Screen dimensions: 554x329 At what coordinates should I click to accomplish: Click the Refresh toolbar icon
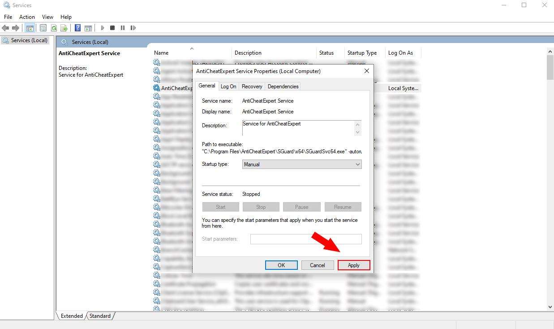(x=54, y=28)
